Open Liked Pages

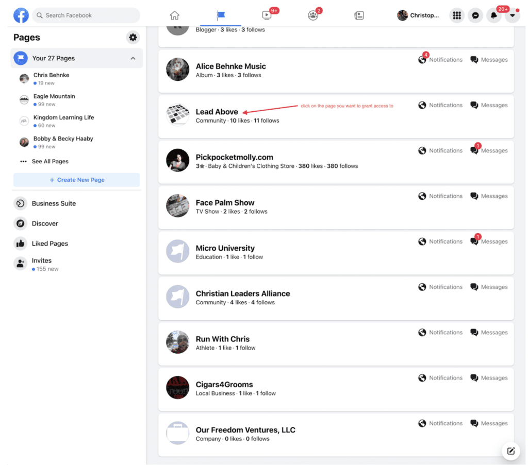(50, 244)
